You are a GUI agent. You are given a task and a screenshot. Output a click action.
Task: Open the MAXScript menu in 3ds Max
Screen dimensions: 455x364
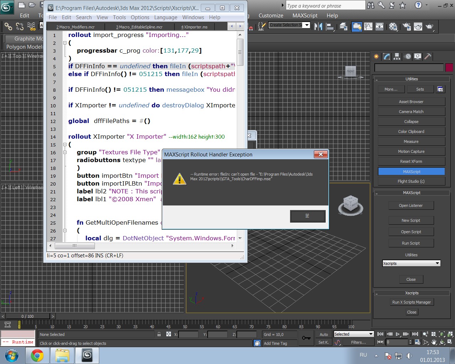[305, 16]
